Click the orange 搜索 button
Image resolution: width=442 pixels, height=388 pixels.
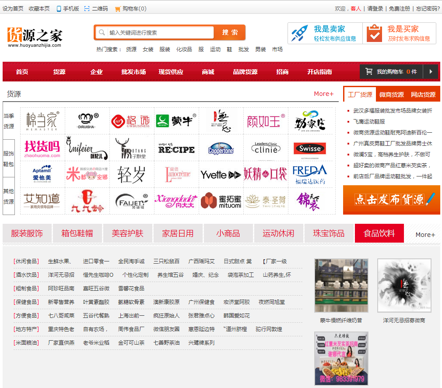[230, 32]
